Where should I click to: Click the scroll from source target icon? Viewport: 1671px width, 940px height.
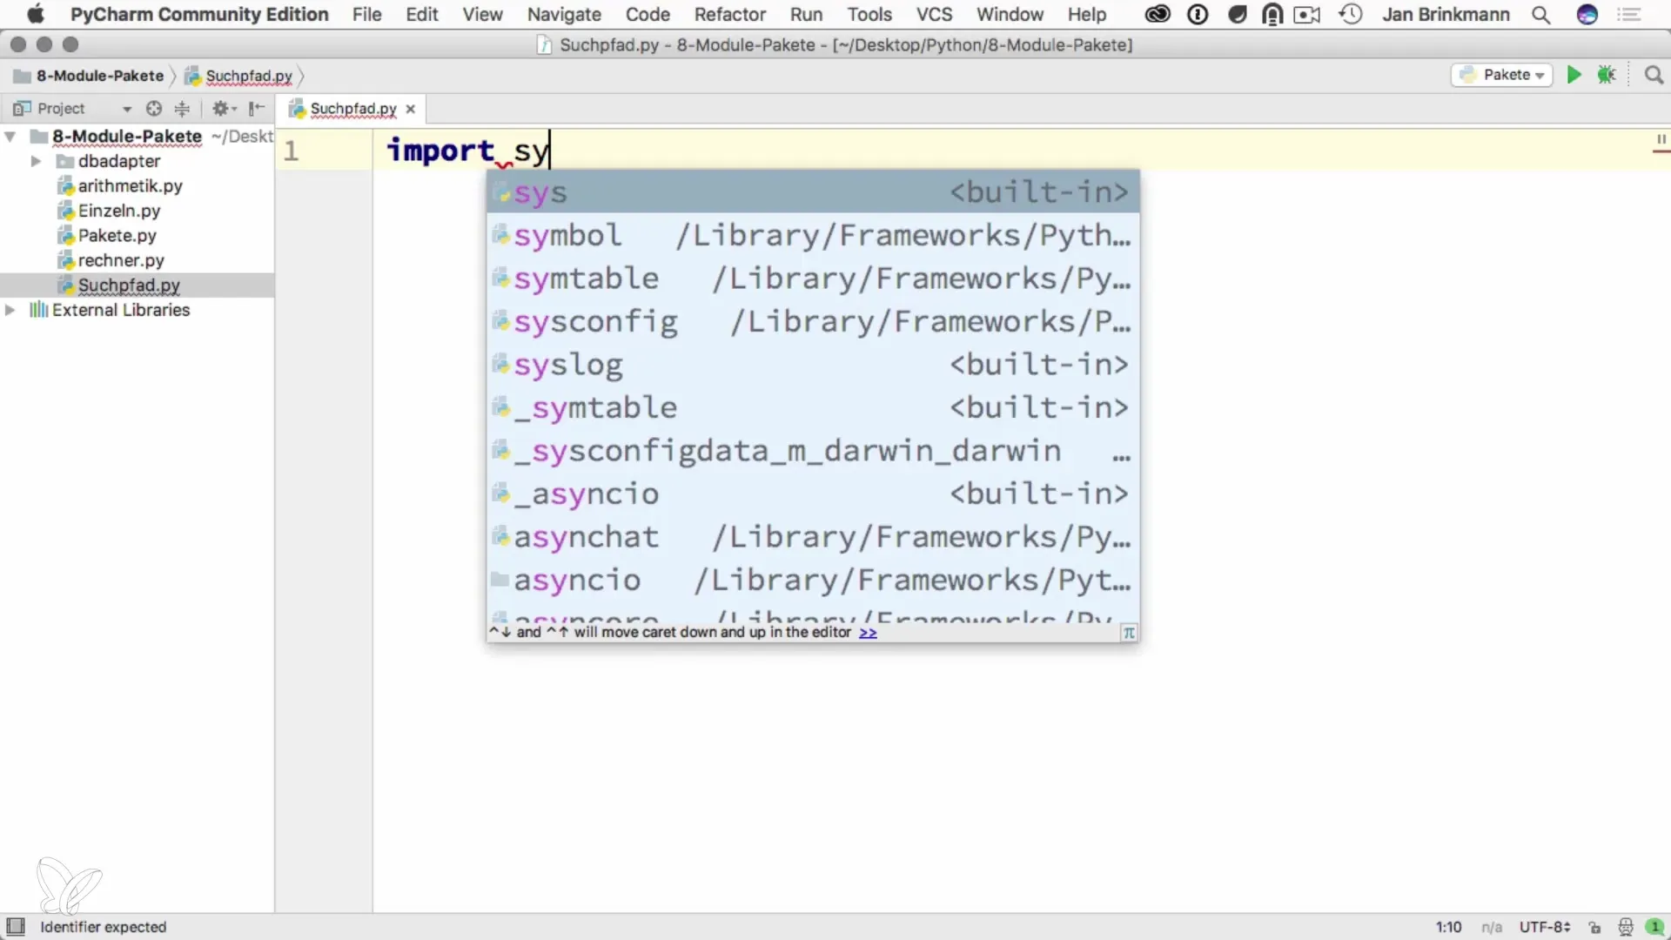click(154, 109)
